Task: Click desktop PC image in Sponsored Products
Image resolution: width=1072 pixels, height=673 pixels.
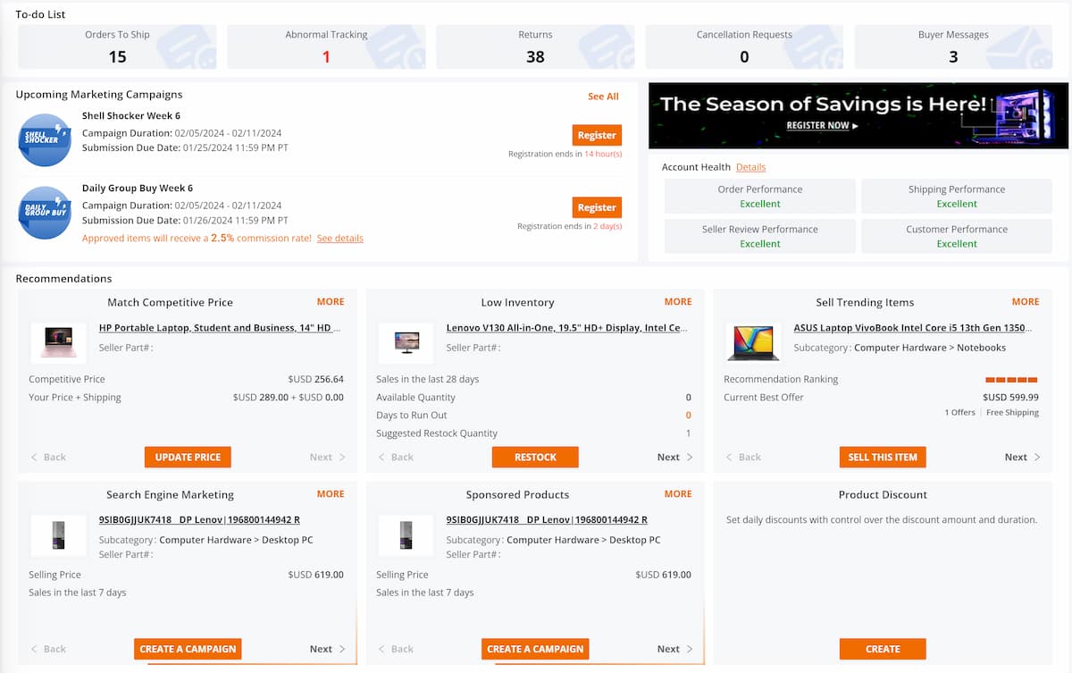Action: pyautogui.click(x=406, y=534)
